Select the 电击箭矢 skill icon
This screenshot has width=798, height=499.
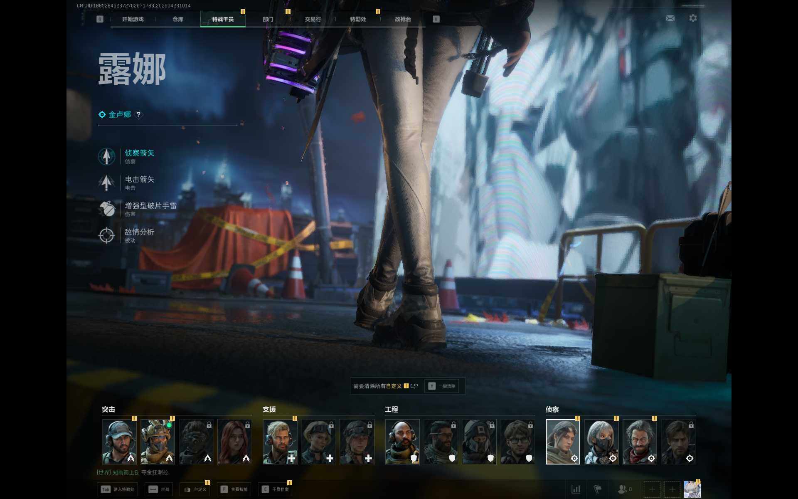point(106,183)
